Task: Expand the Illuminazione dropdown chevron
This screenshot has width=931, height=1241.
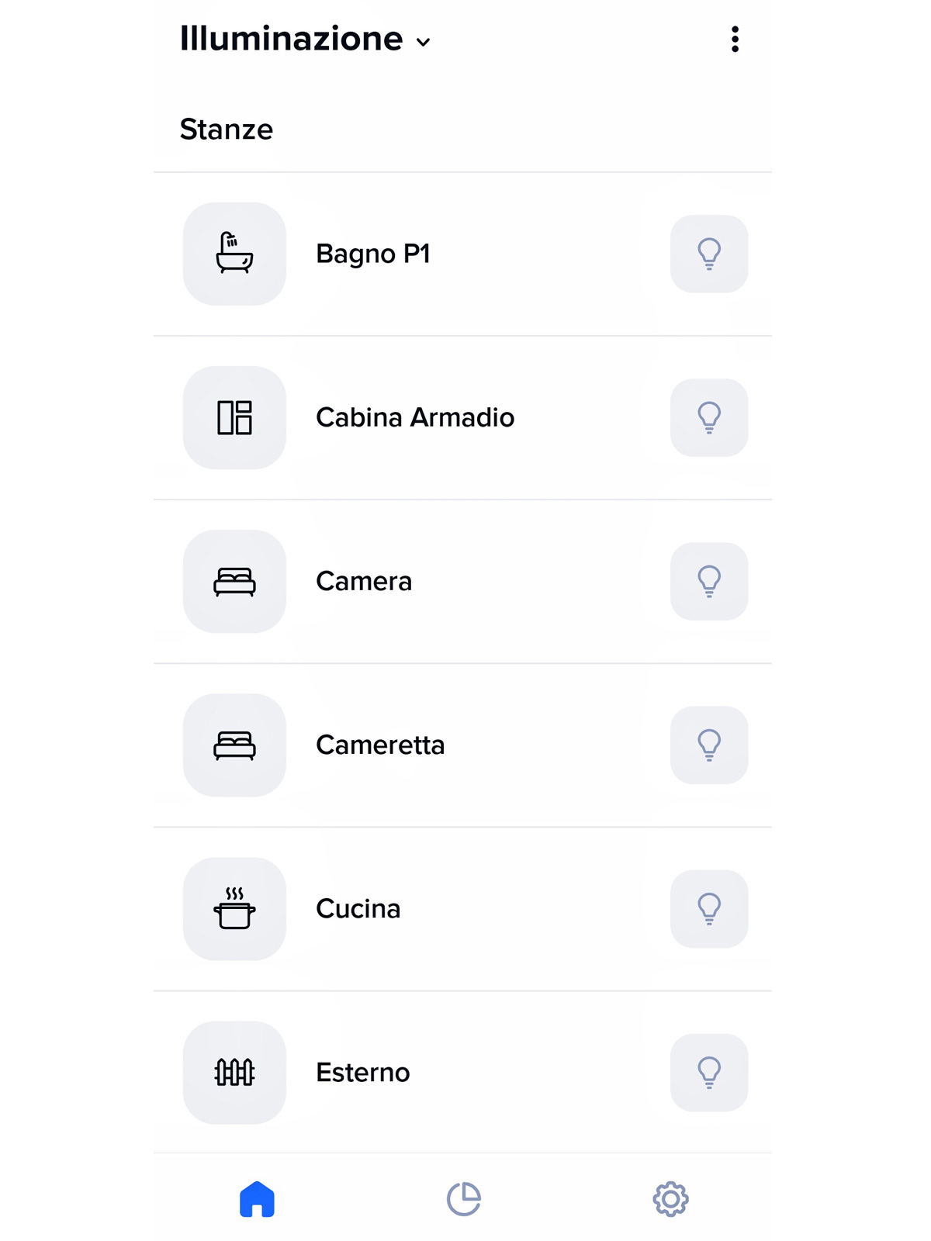Action: click(424, 42)
